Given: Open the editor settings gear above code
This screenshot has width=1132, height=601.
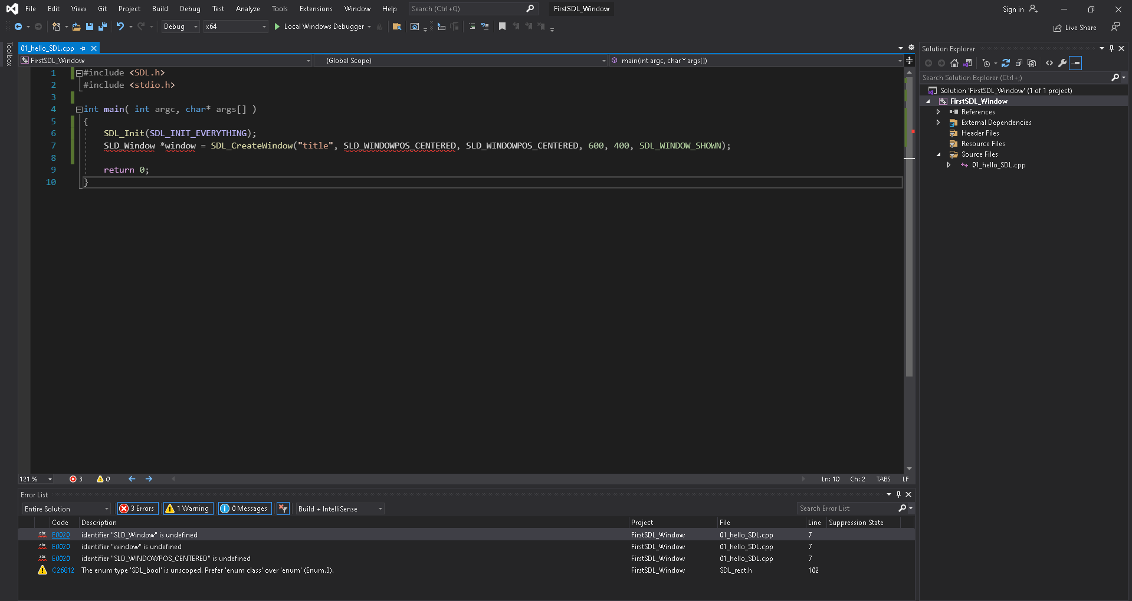Looking at the screenshot, I should tap(911, 48).
